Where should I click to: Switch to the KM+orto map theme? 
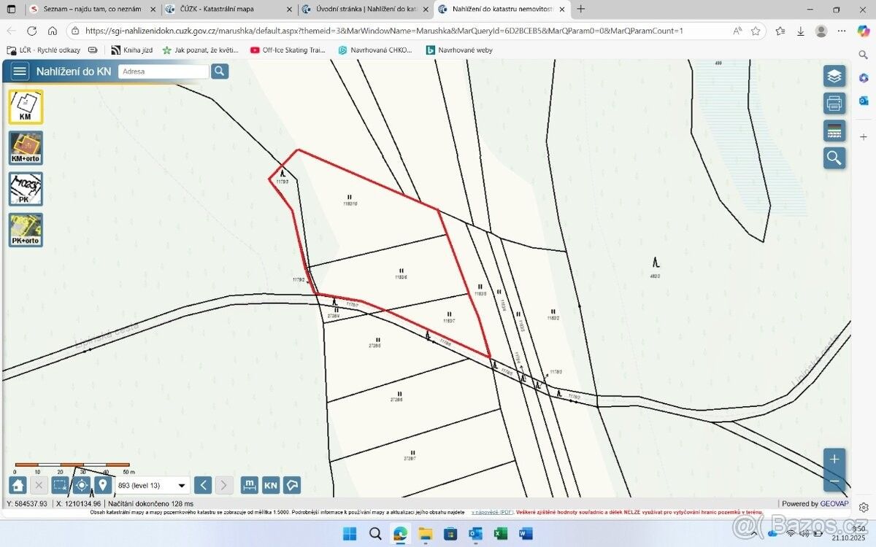pyautogui.click(x=26, y=148)
